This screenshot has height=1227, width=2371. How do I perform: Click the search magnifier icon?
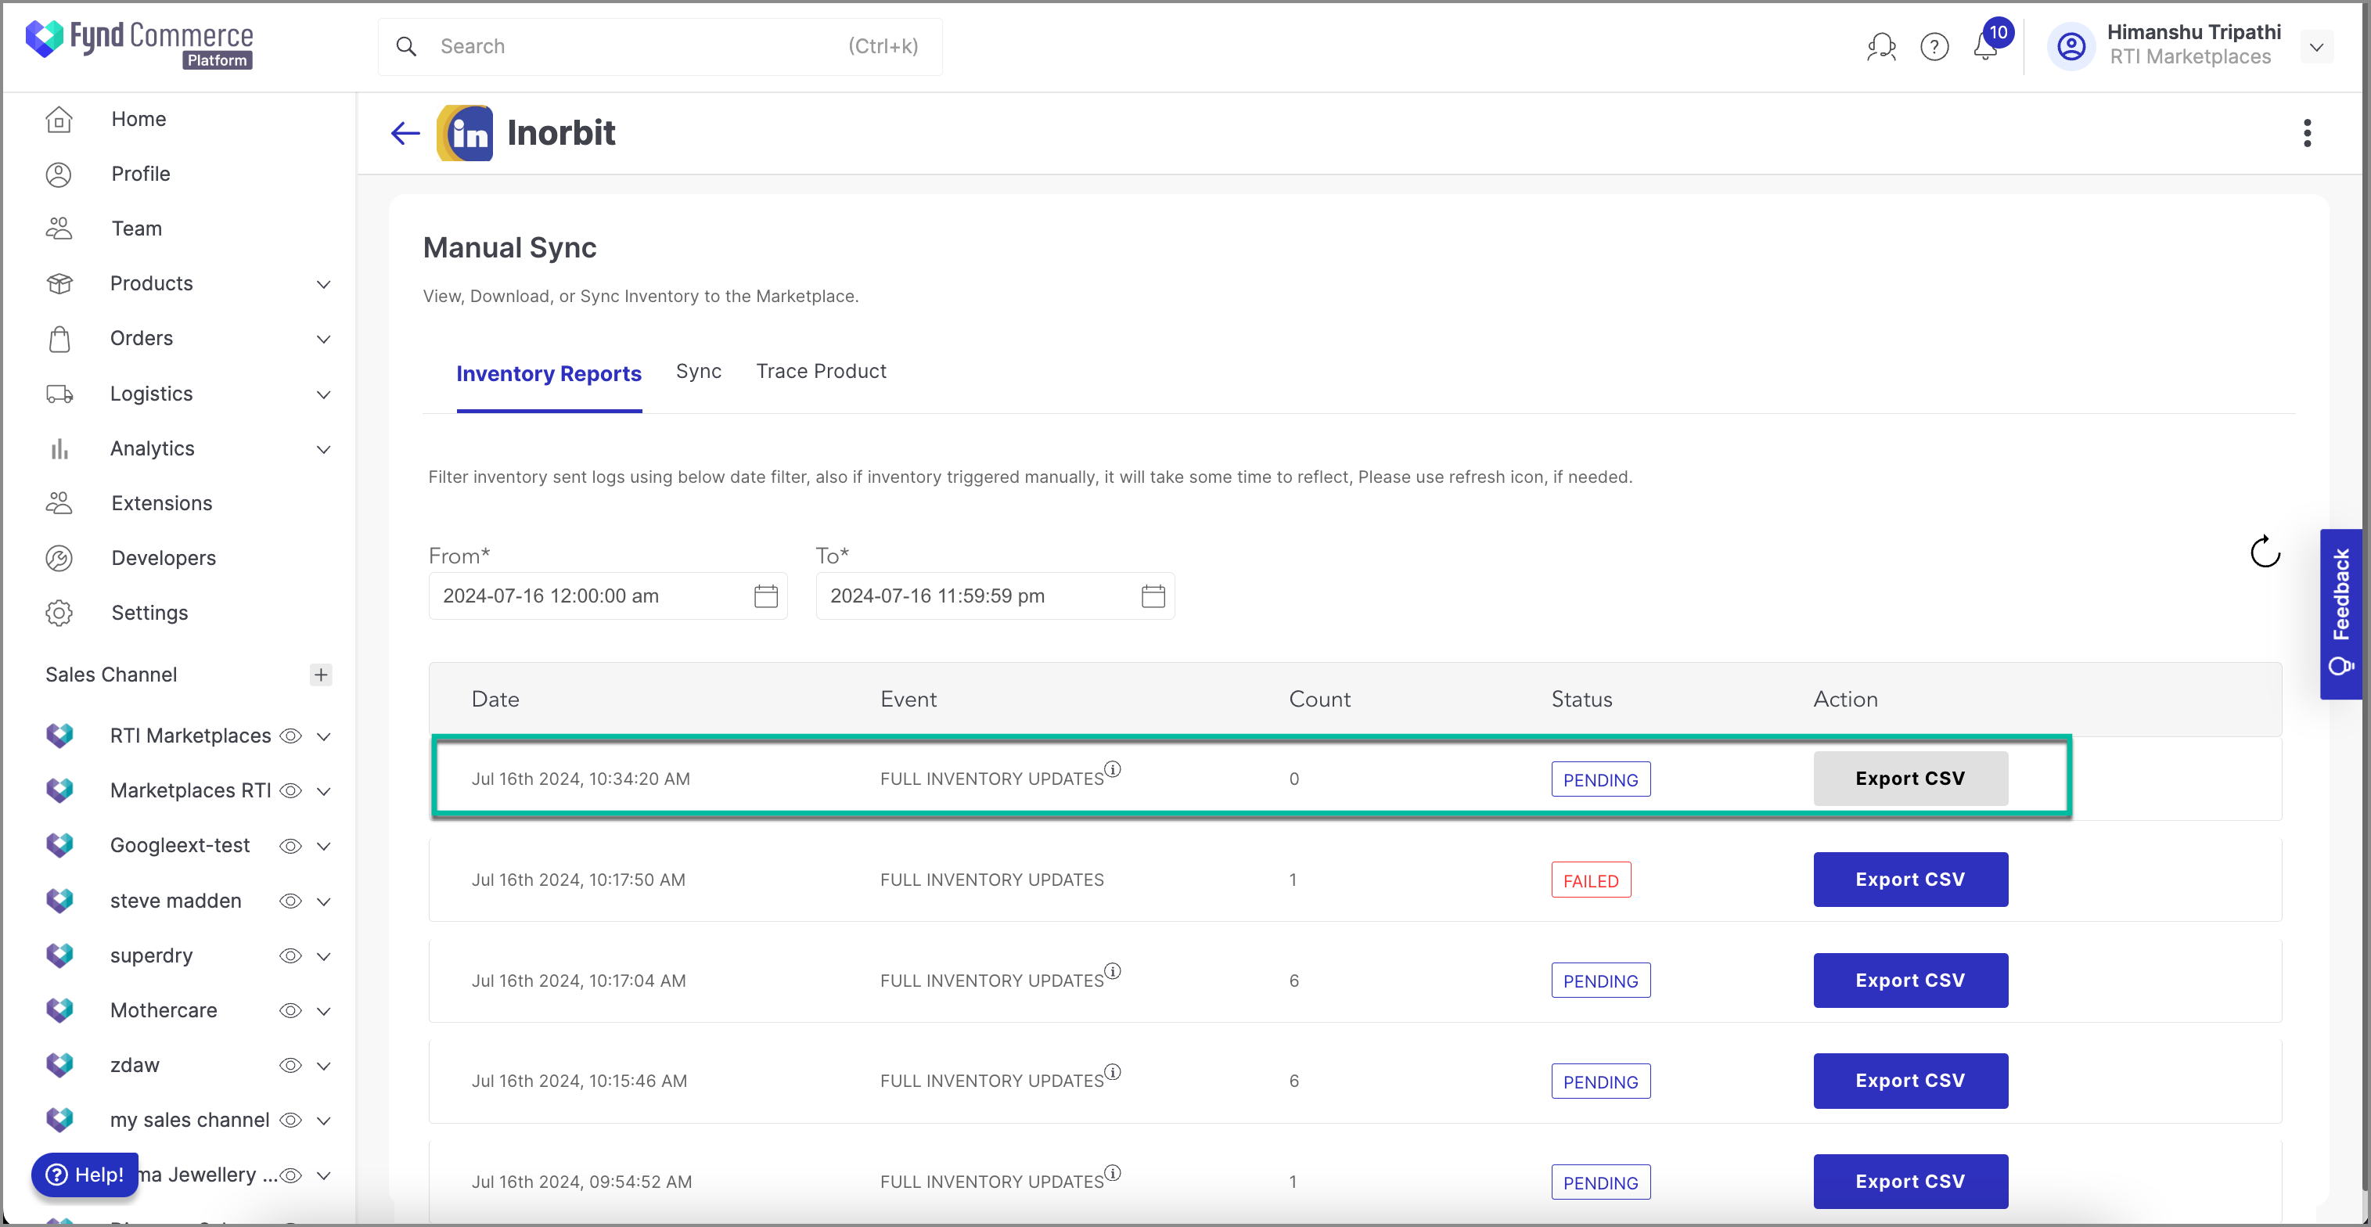(406, 46)
